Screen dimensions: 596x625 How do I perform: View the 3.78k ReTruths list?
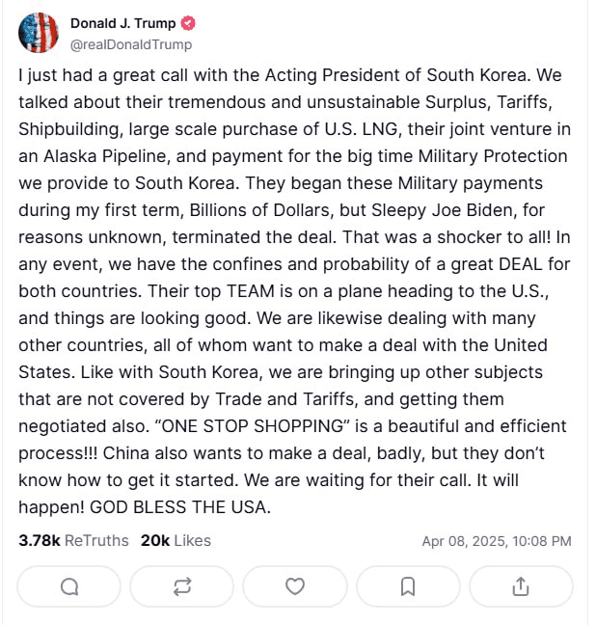tap(73, 541)
